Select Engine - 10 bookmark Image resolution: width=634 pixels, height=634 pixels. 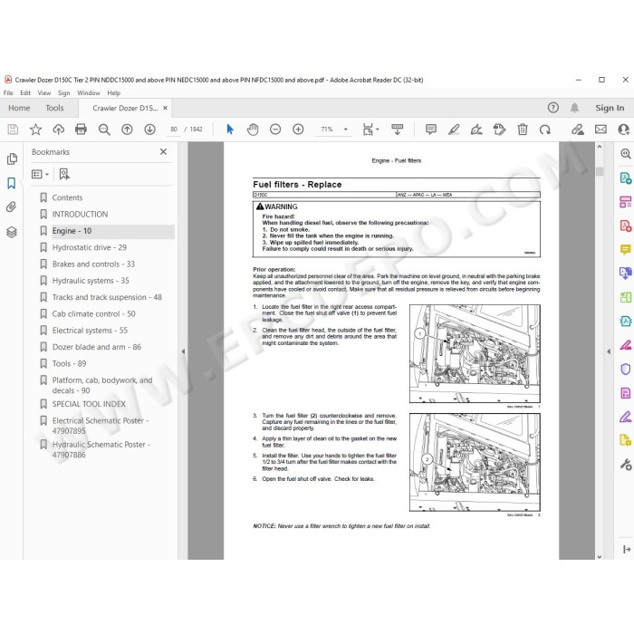[72, 231]
